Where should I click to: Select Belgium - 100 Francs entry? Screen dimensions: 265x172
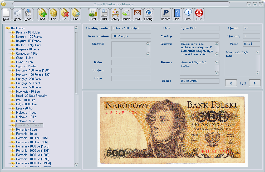coord(29,37)
